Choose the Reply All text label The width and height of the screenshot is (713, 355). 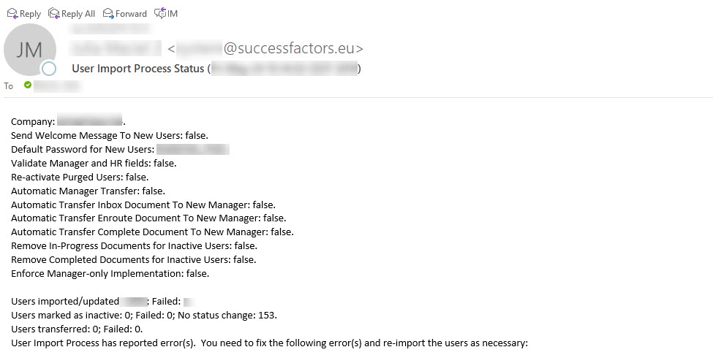click(78, 14)
